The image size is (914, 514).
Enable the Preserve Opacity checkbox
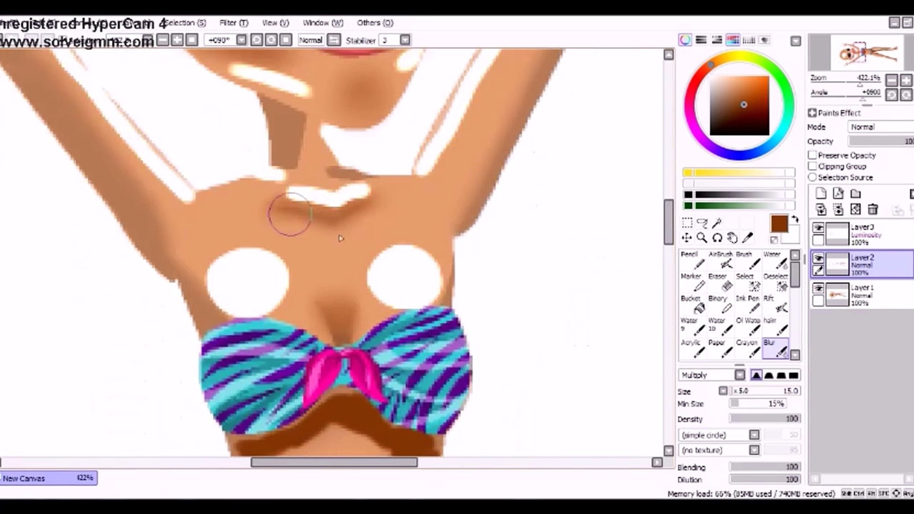click(x=813, y=155)
